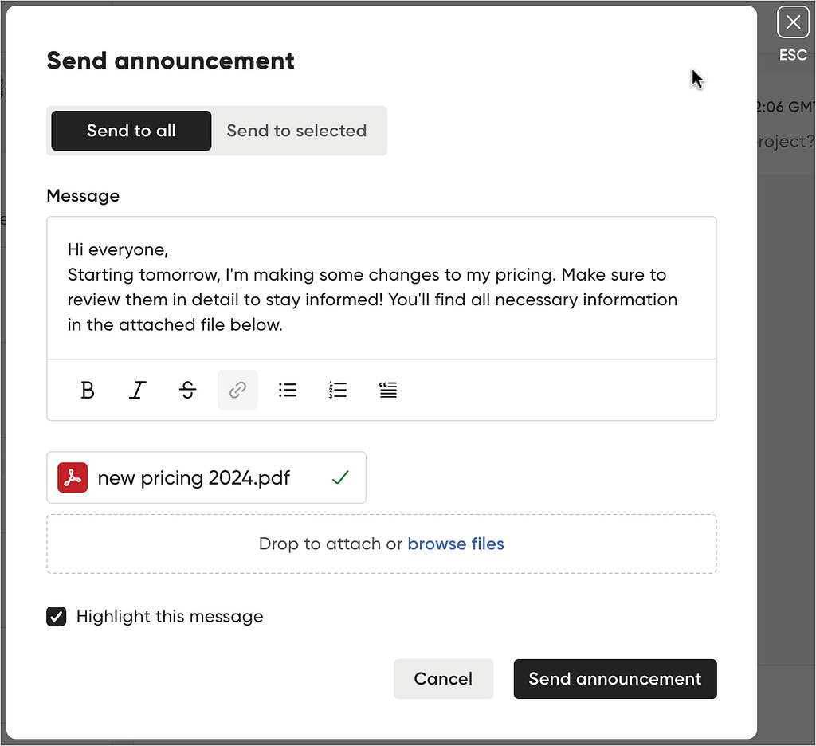Apply italic formatting to the message

click(137, 390)
